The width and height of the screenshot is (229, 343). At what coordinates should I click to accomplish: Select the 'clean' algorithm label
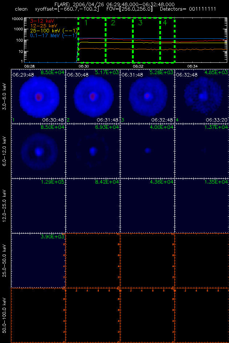[21, 9]
